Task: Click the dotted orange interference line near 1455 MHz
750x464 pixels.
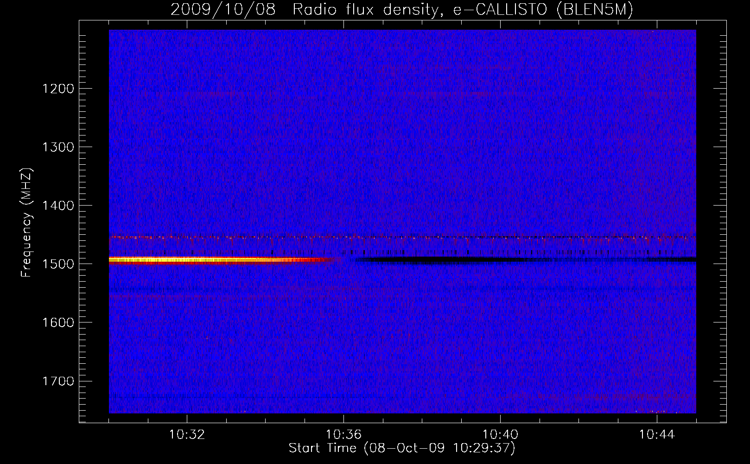Action: coord(402,237)
